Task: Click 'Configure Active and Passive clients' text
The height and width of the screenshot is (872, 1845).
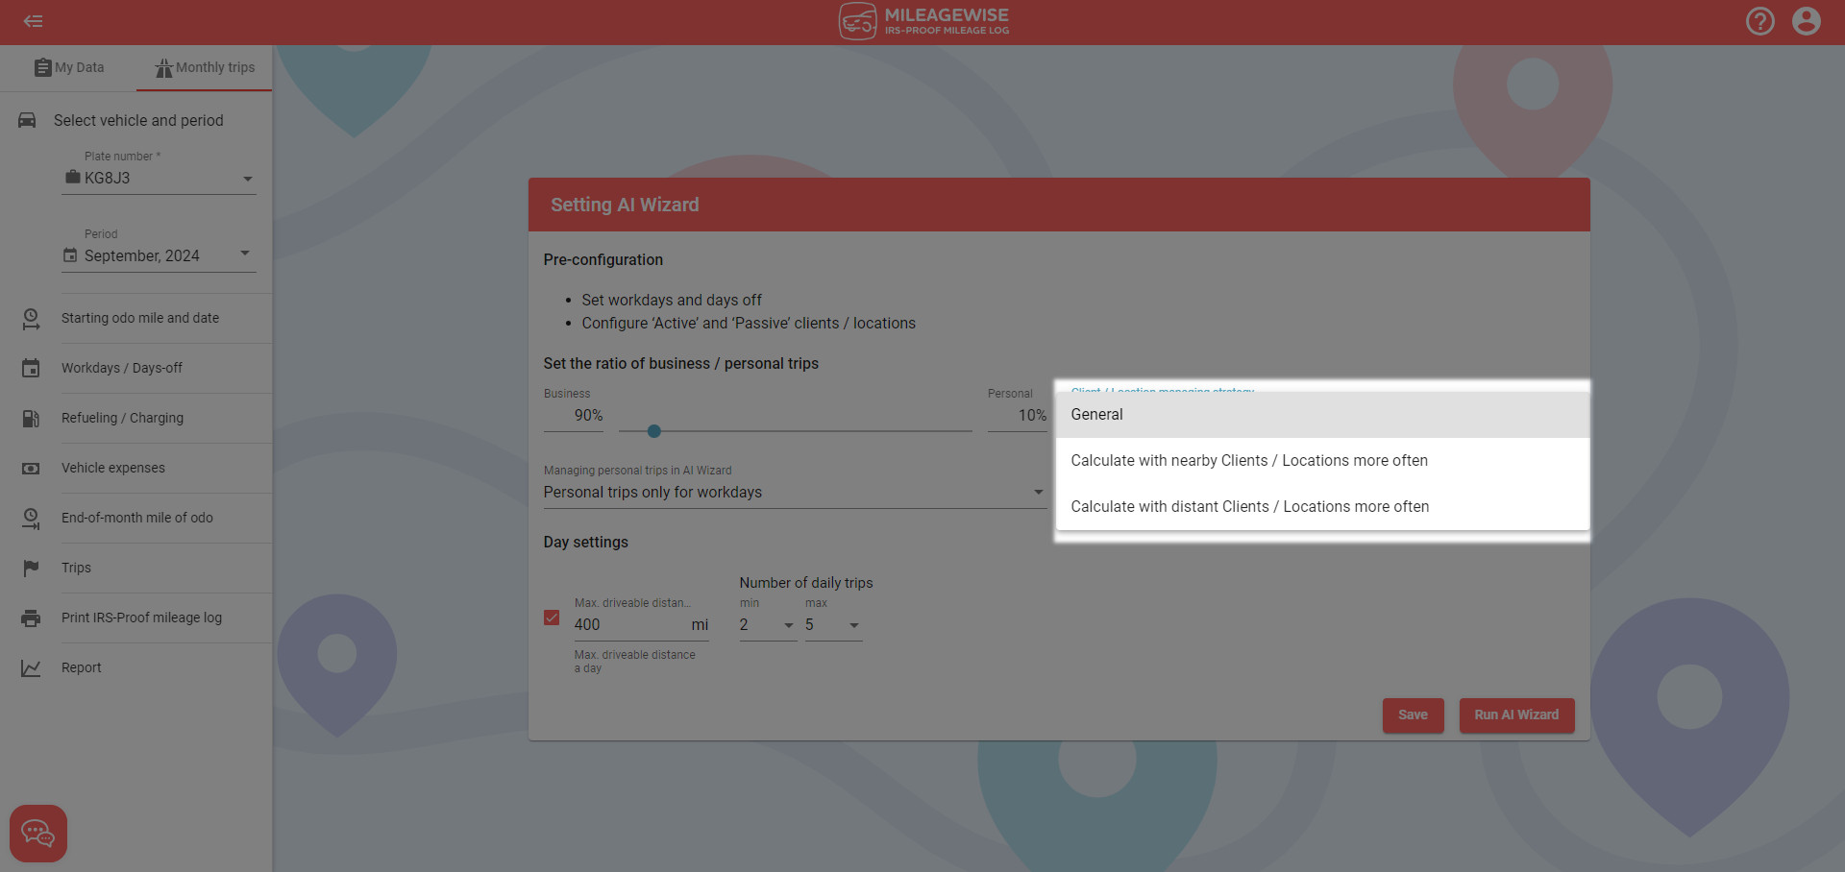Action: click(749, 323)
